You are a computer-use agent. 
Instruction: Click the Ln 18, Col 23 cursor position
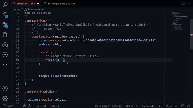102,106
